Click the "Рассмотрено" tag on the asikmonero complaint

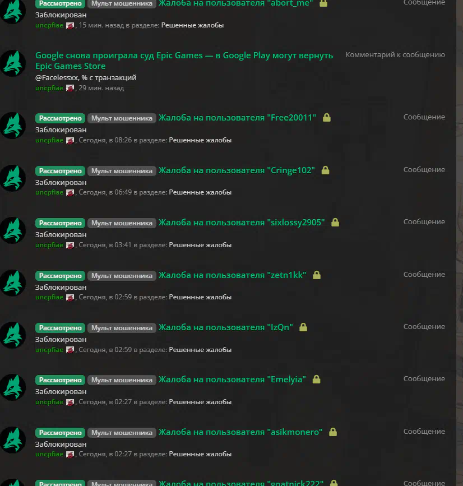pos(60,432)
